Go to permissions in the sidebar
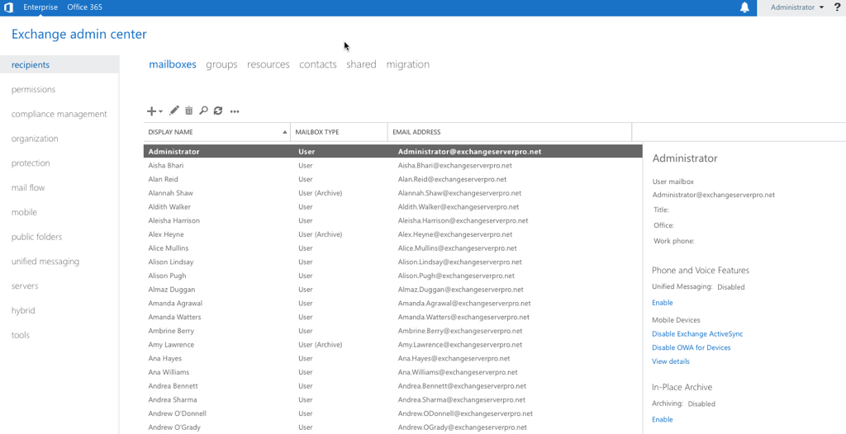This screenshot has height=434, width=846. pos(33,89)
